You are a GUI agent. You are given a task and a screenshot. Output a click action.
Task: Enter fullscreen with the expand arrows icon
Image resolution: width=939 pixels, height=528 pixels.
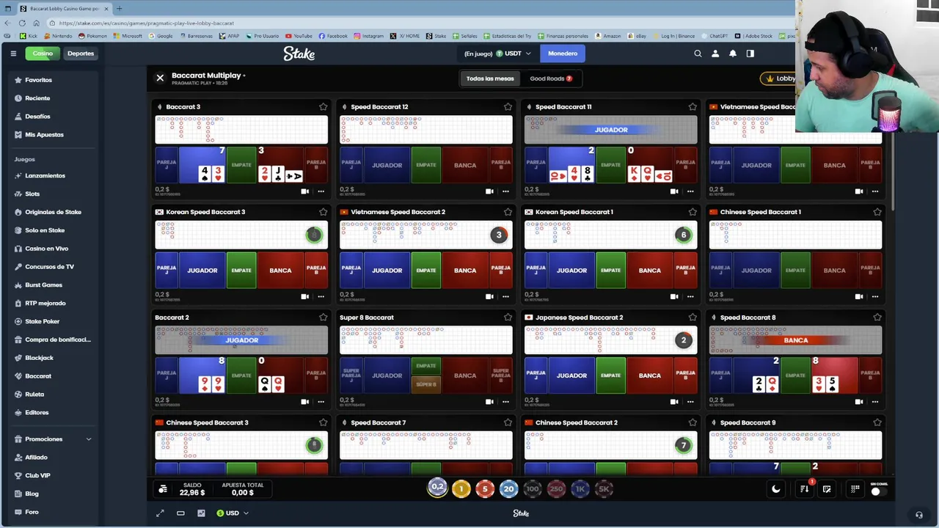160,513
